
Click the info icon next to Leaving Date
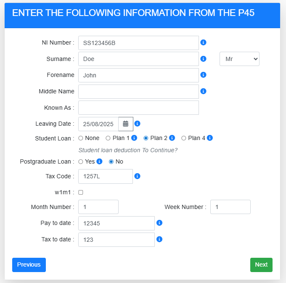(x=137, y=124)
